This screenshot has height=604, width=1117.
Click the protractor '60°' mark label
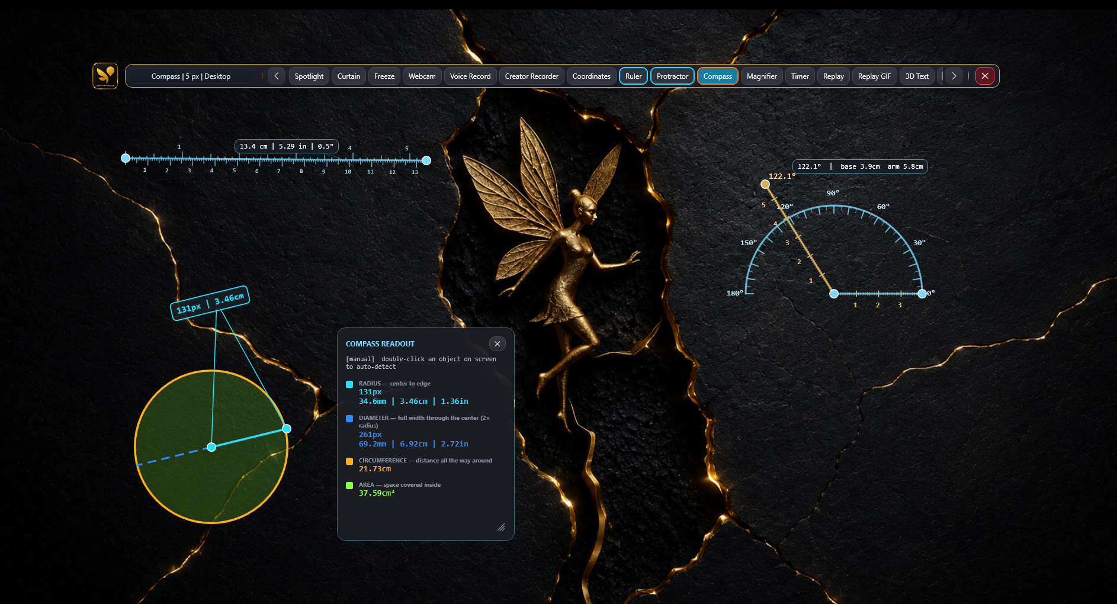coord(883,207)
